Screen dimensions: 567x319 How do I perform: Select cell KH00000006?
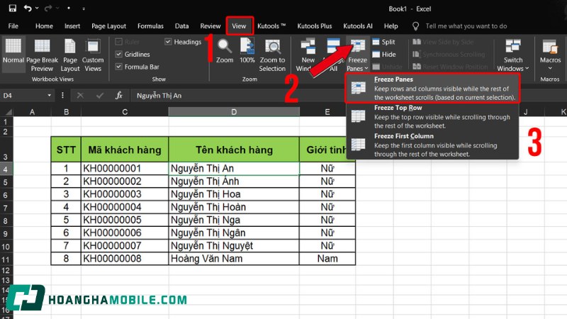coord(125,233)
